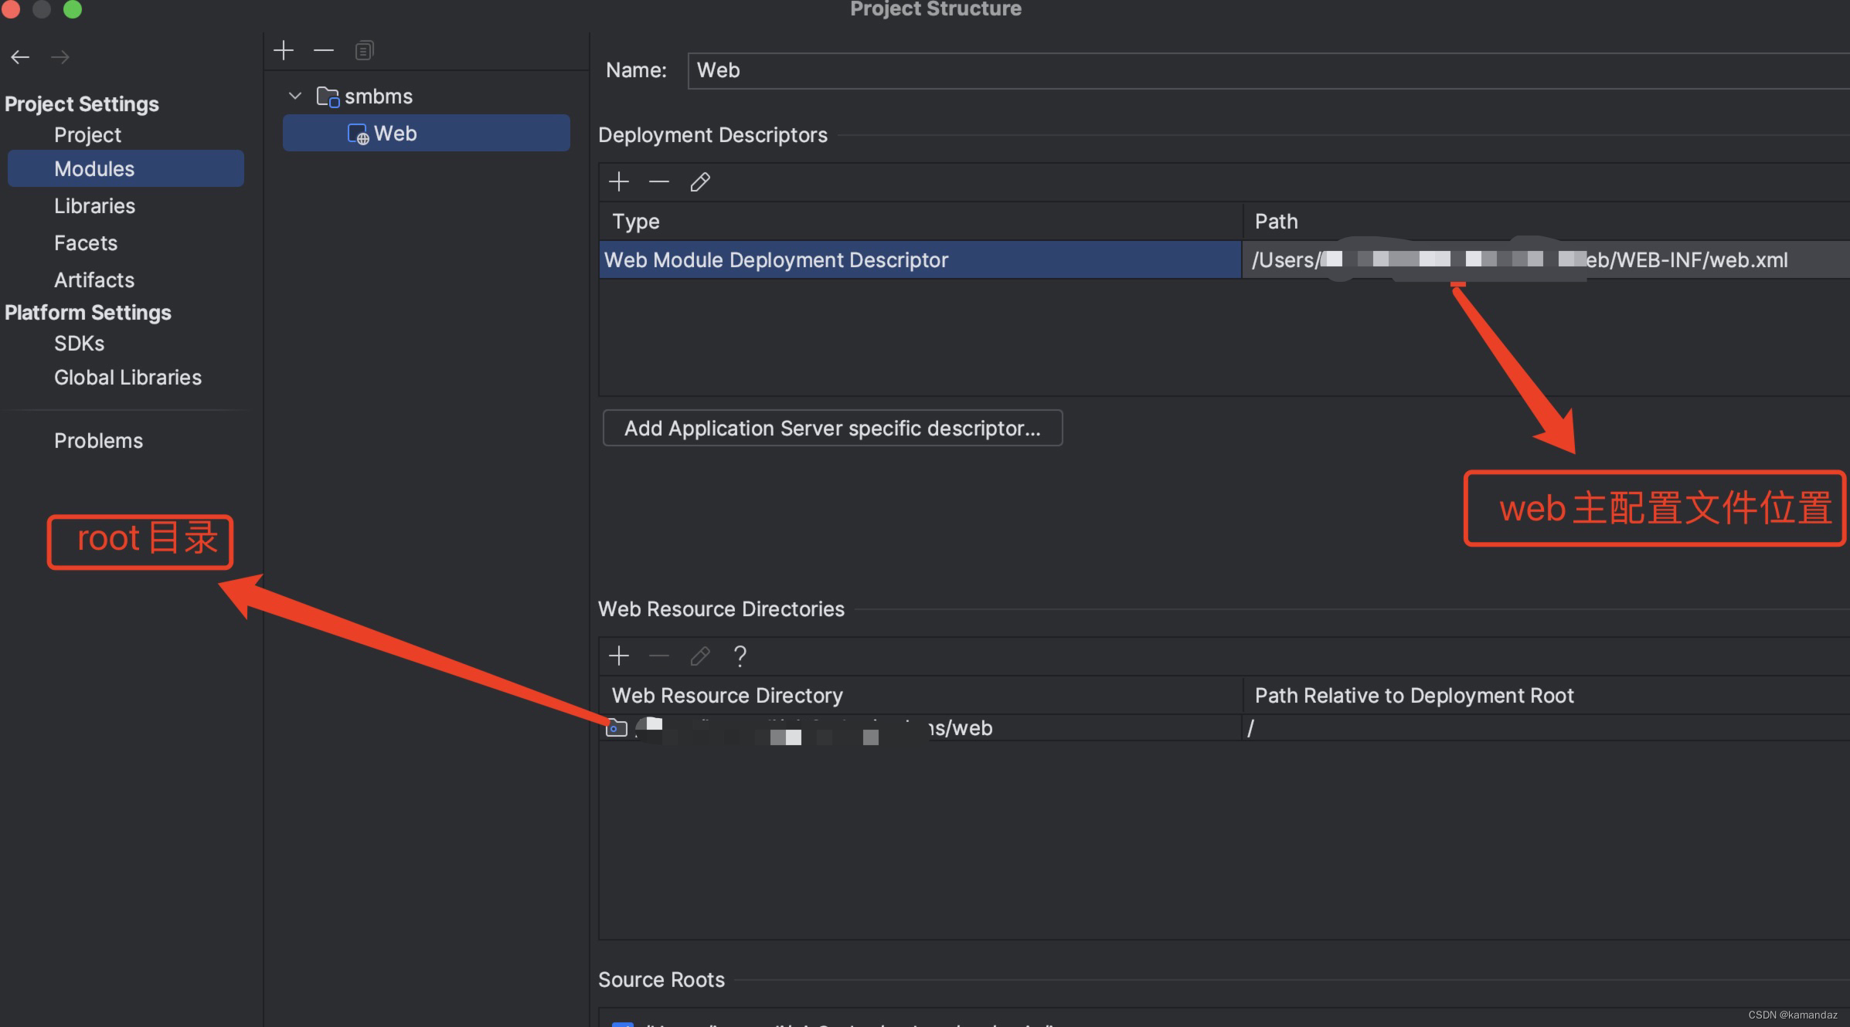Copy the selected module
This screenshot has width=1850, height=1027.
tap(364, 51)
